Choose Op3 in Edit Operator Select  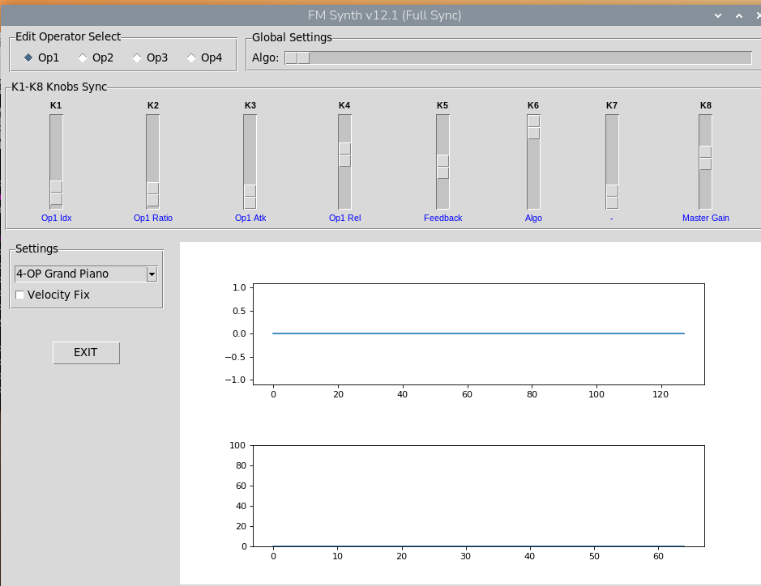click(137, 57)
